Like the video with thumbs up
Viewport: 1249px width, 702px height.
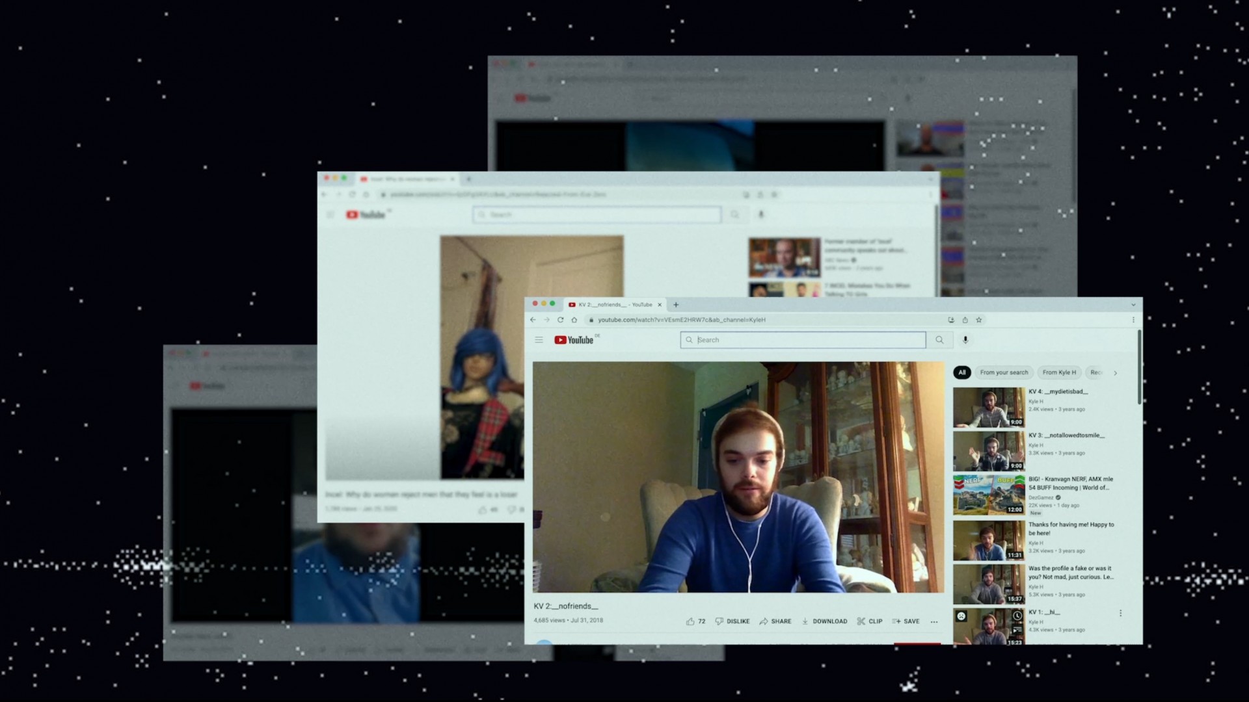coord(690,621)
